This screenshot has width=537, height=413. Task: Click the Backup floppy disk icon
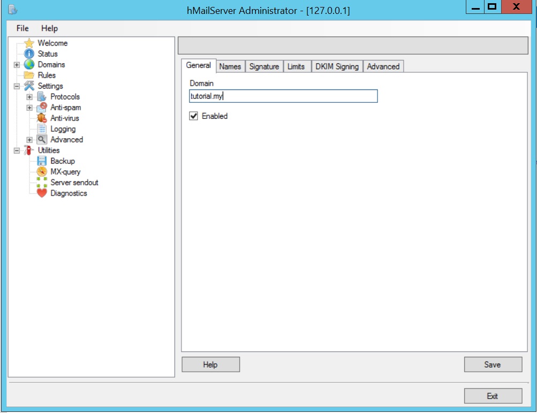(x=42, y=161)
